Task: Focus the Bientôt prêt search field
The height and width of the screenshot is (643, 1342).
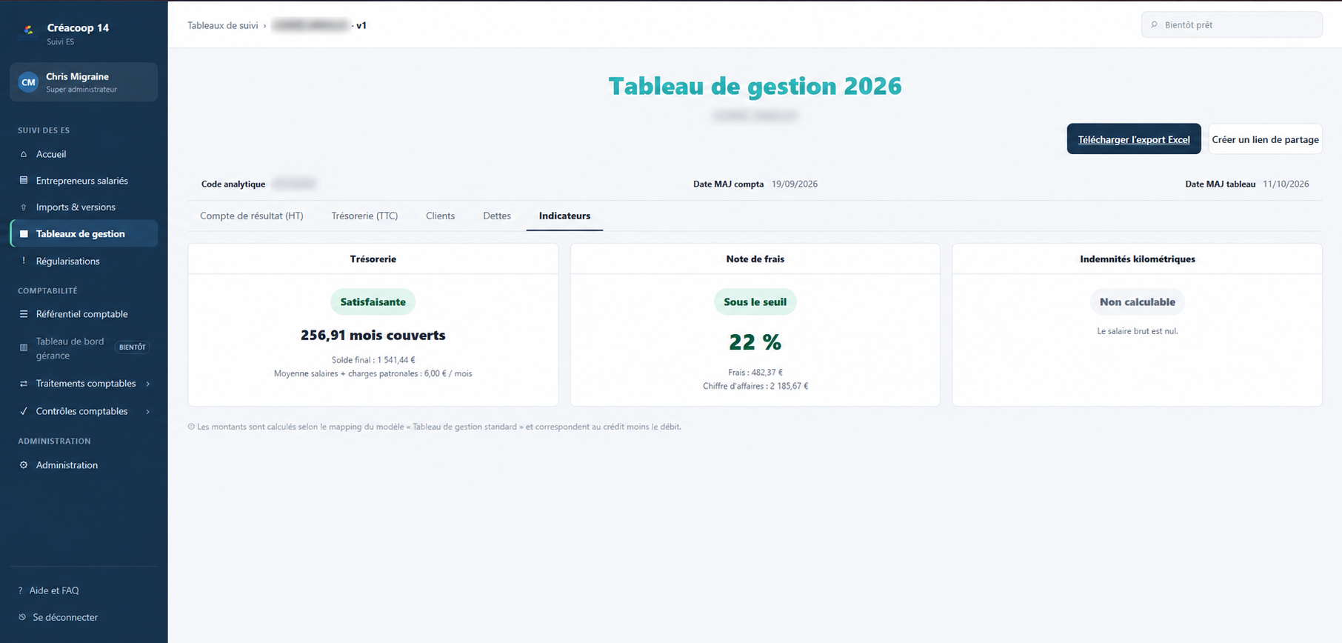Action: 1232,25
